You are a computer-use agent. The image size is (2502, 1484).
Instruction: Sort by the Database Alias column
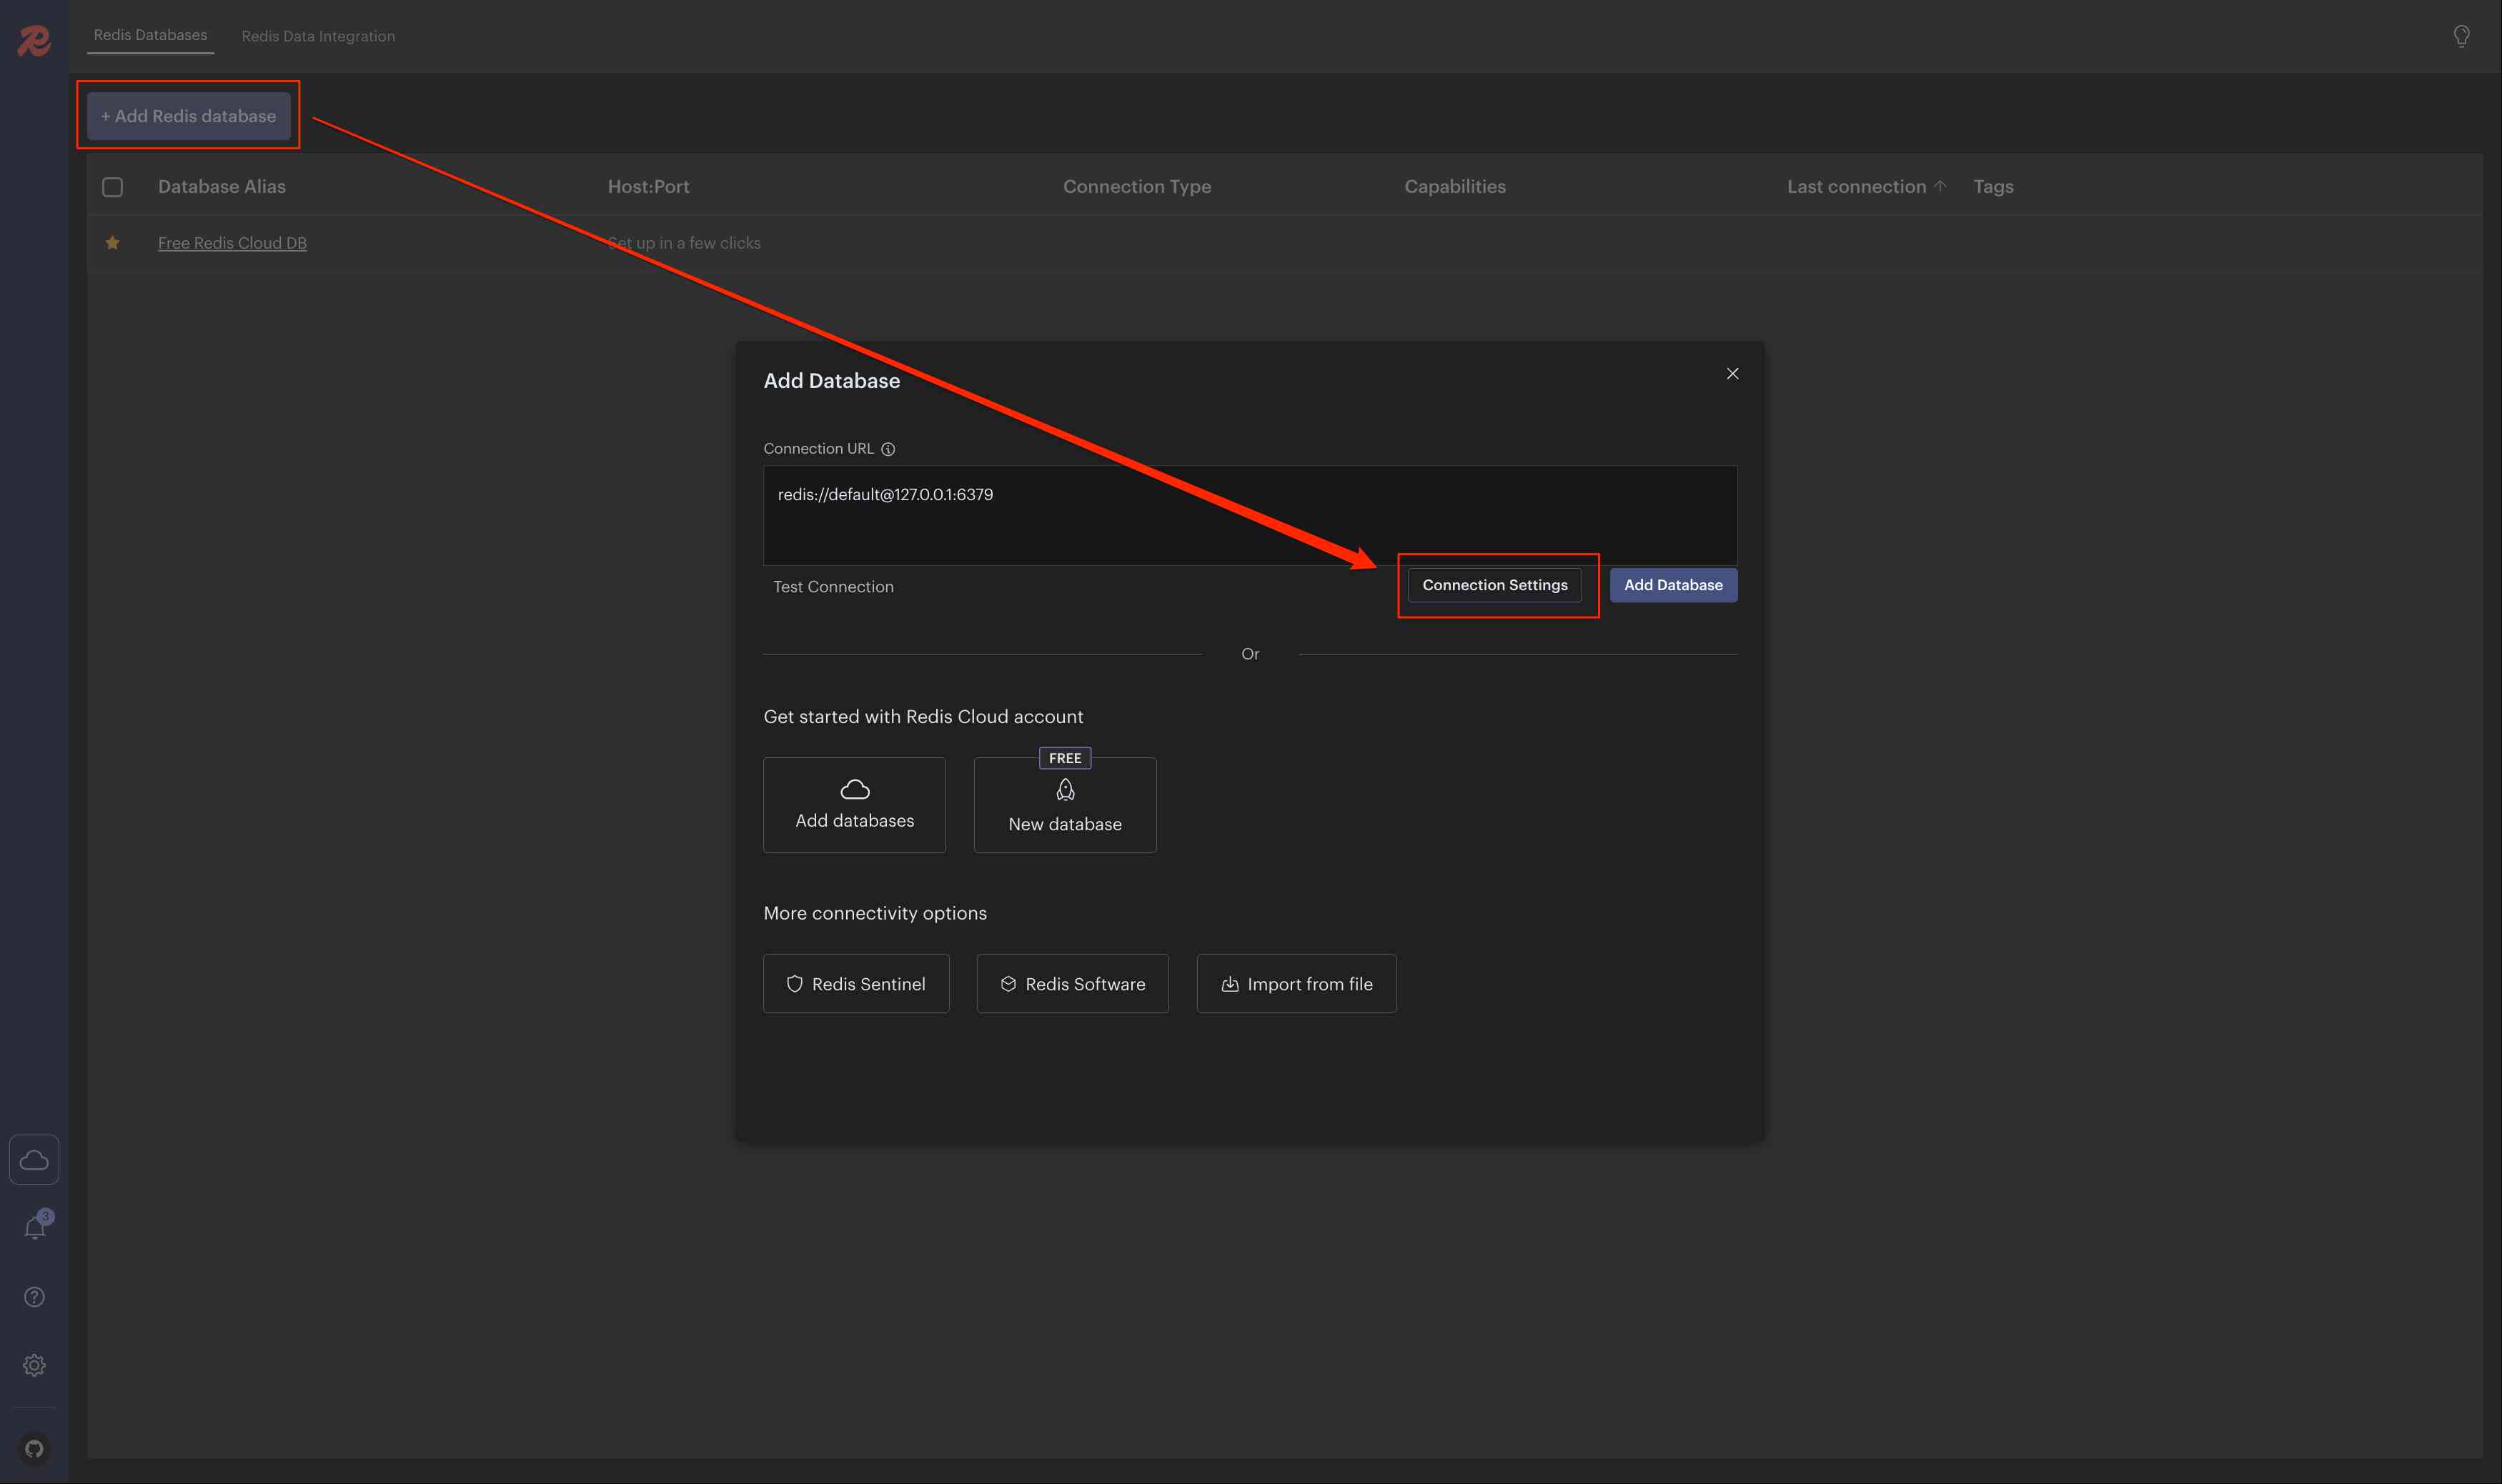pos(222,187)
